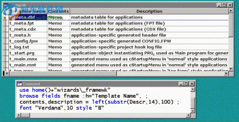Click the 'contents,description' command line

click(99, 102)
